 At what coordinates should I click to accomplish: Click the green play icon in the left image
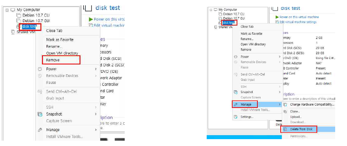tap(91, 19)
